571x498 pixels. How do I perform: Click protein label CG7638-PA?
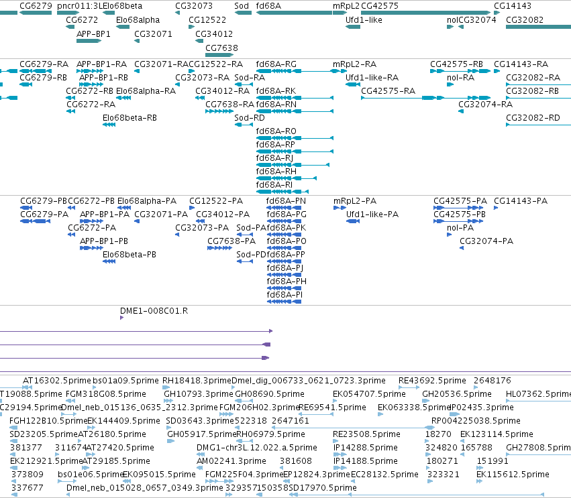(x=231, y=241)
